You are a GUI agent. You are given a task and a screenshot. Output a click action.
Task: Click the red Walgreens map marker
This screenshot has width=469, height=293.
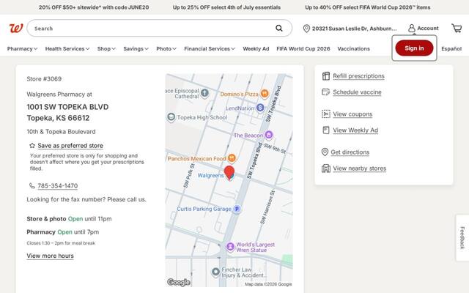(x=229, y=173)
